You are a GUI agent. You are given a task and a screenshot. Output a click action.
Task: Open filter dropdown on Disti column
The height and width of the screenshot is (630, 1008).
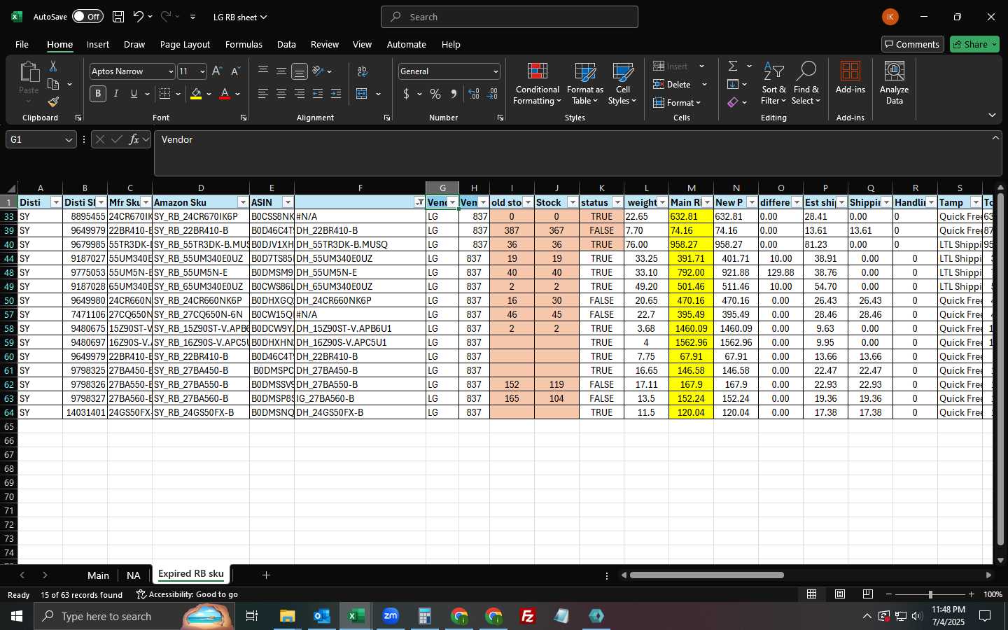point(56,202)
